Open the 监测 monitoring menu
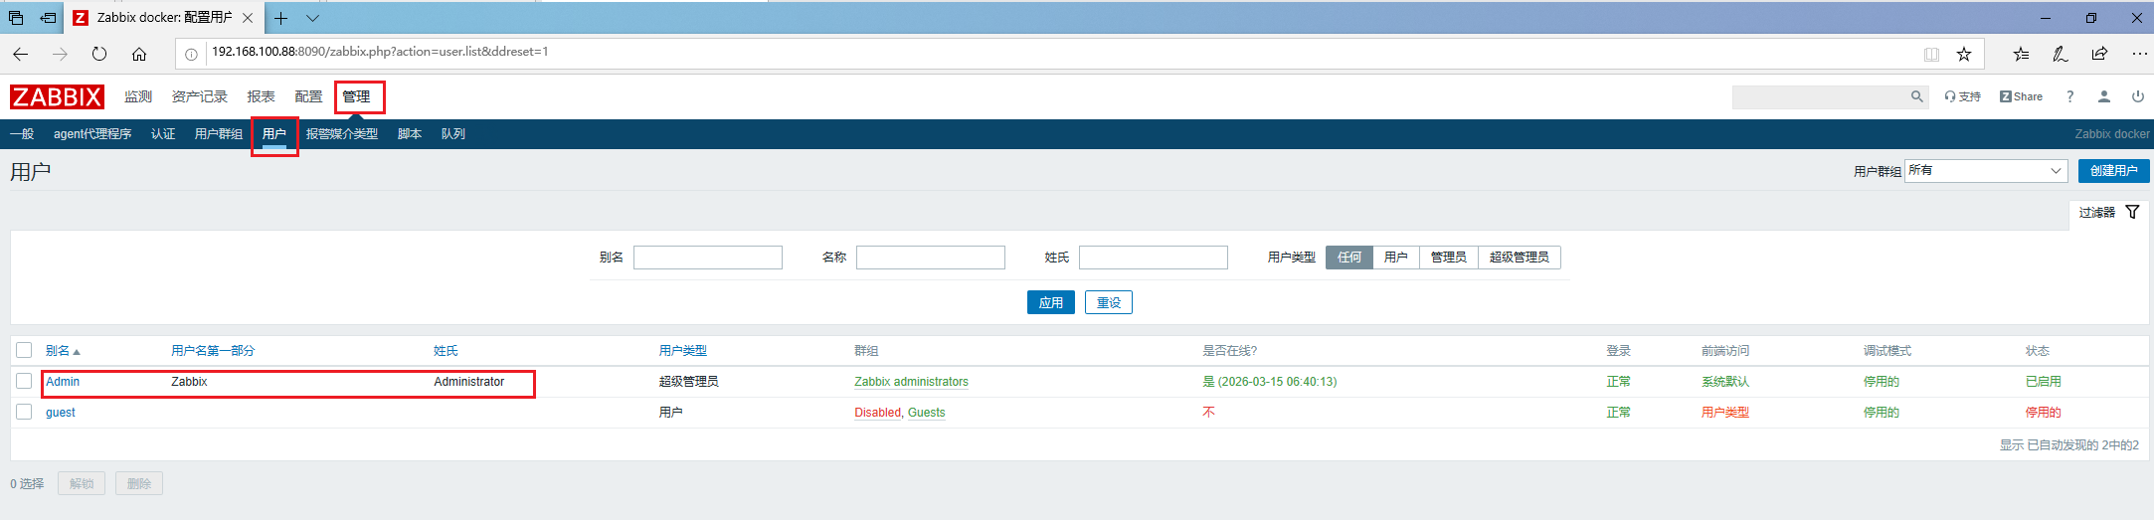The image size is (2154, 520). (138, 96)
